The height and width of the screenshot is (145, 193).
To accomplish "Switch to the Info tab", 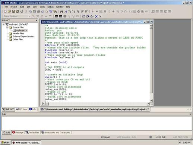I will coord(33,109).
